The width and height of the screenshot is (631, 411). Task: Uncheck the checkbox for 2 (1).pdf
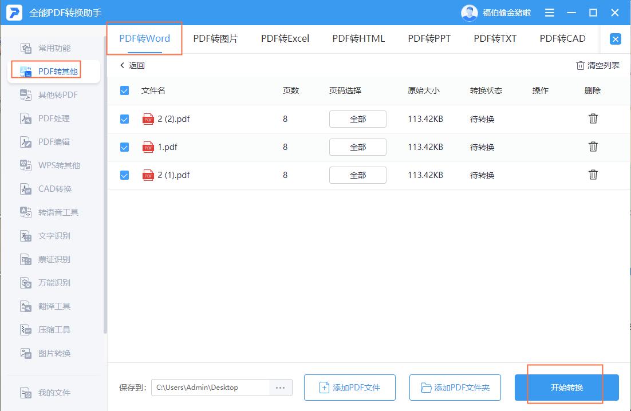(124, 175)
